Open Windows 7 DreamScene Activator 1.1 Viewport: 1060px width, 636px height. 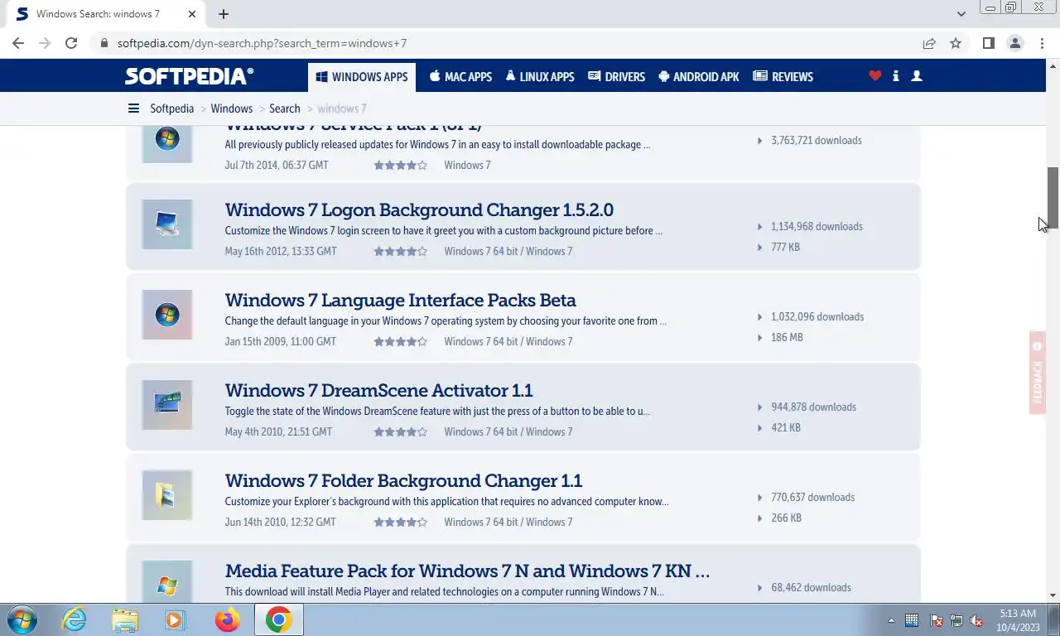click(x=378, y=390)
